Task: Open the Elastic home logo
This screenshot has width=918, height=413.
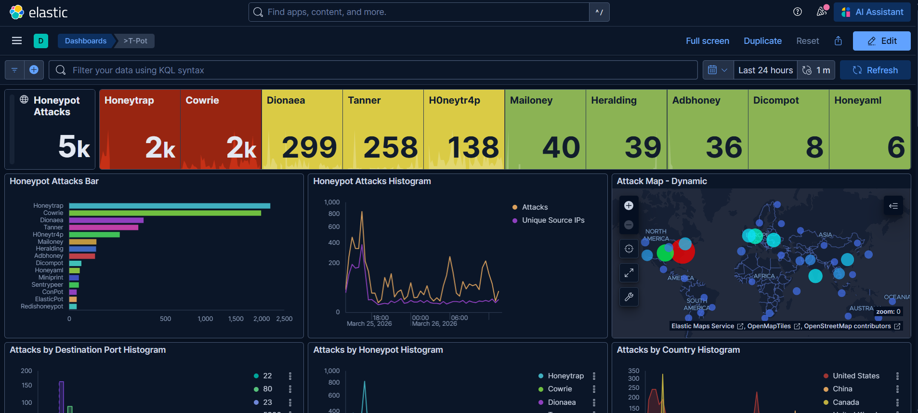Action: (39, 12)
